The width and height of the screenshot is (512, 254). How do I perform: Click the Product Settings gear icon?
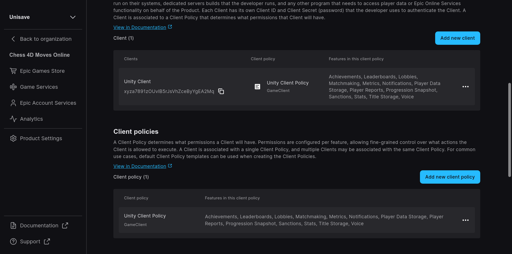point(13,138)
